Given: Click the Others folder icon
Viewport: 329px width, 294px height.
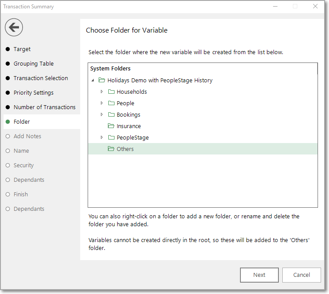Looking at the screenshot, I should click(111, 149).
